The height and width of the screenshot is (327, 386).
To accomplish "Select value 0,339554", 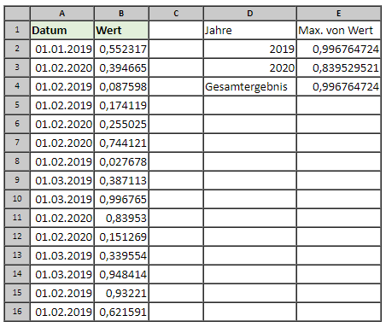I will click(121, 255).
